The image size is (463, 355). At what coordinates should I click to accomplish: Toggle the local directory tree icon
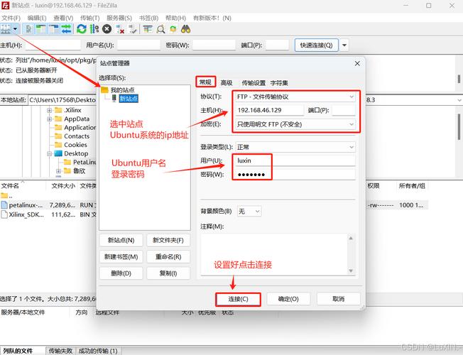tap(41, 29)
